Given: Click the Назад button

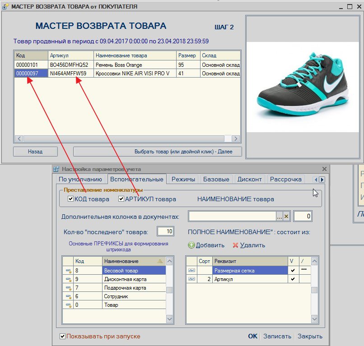Looking at the screenshot, I should click(x=35, y=152).
